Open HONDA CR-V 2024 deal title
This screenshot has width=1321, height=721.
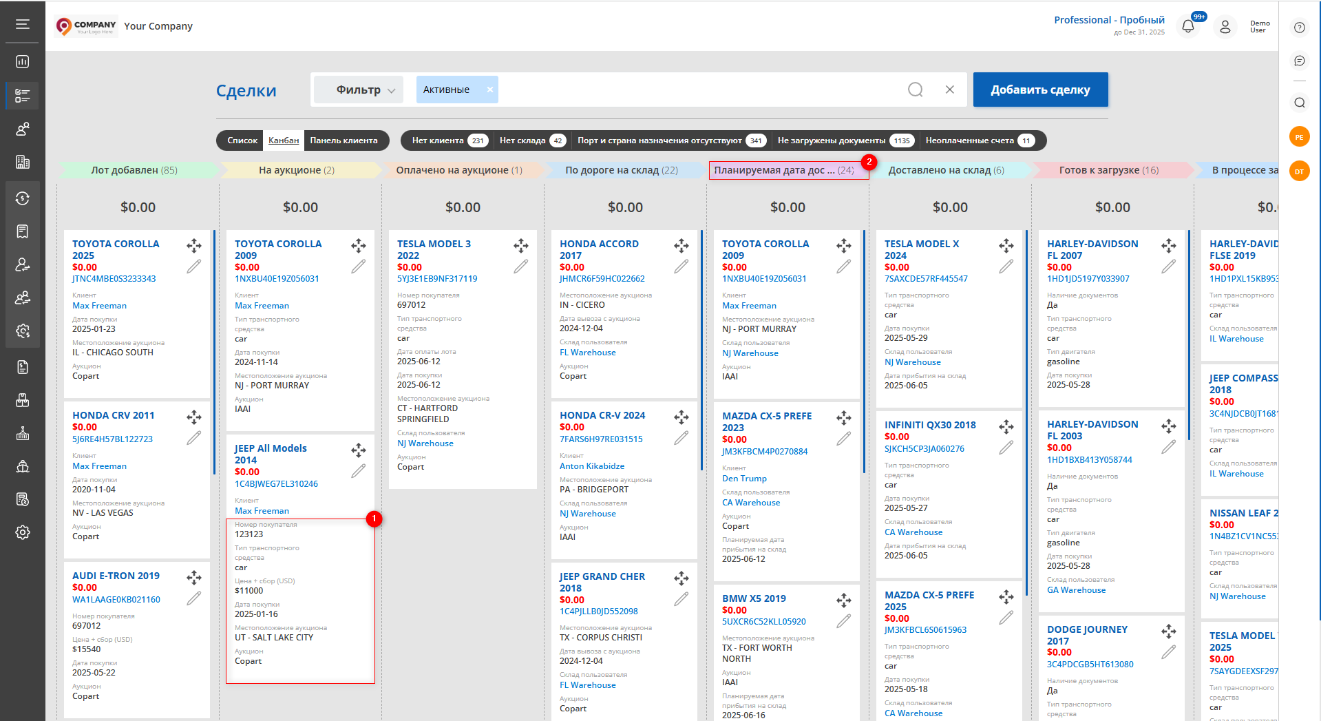pyautogui.click(x=602, y=415)
